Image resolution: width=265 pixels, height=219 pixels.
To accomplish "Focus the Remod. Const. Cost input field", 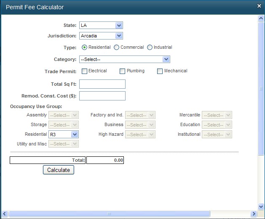I will 102,96.
